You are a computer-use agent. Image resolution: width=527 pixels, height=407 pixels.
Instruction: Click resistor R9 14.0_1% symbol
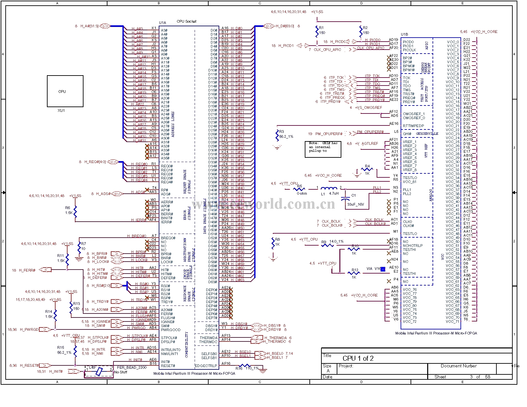(327, 245)
